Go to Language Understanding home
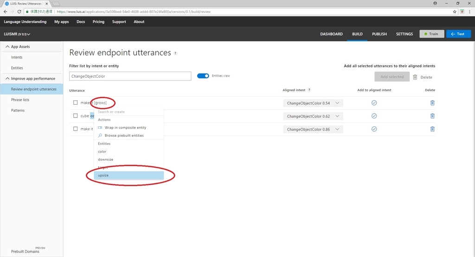Image resolution: width=475 pixels, height=257 pixels. (25, 22)
